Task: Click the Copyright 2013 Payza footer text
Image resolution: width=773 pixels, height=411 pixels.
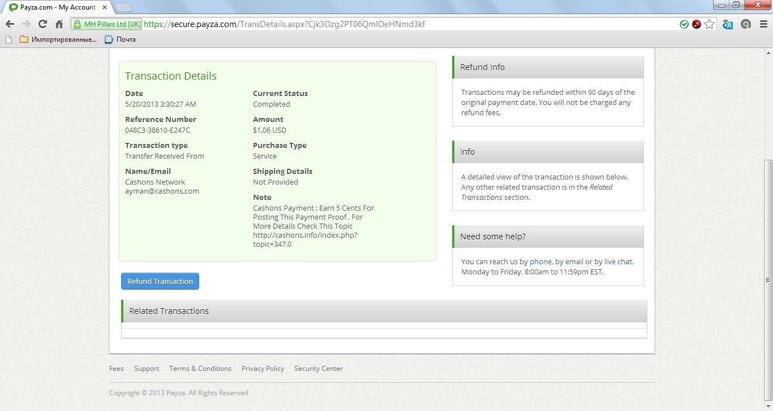Action: point(179,393)
